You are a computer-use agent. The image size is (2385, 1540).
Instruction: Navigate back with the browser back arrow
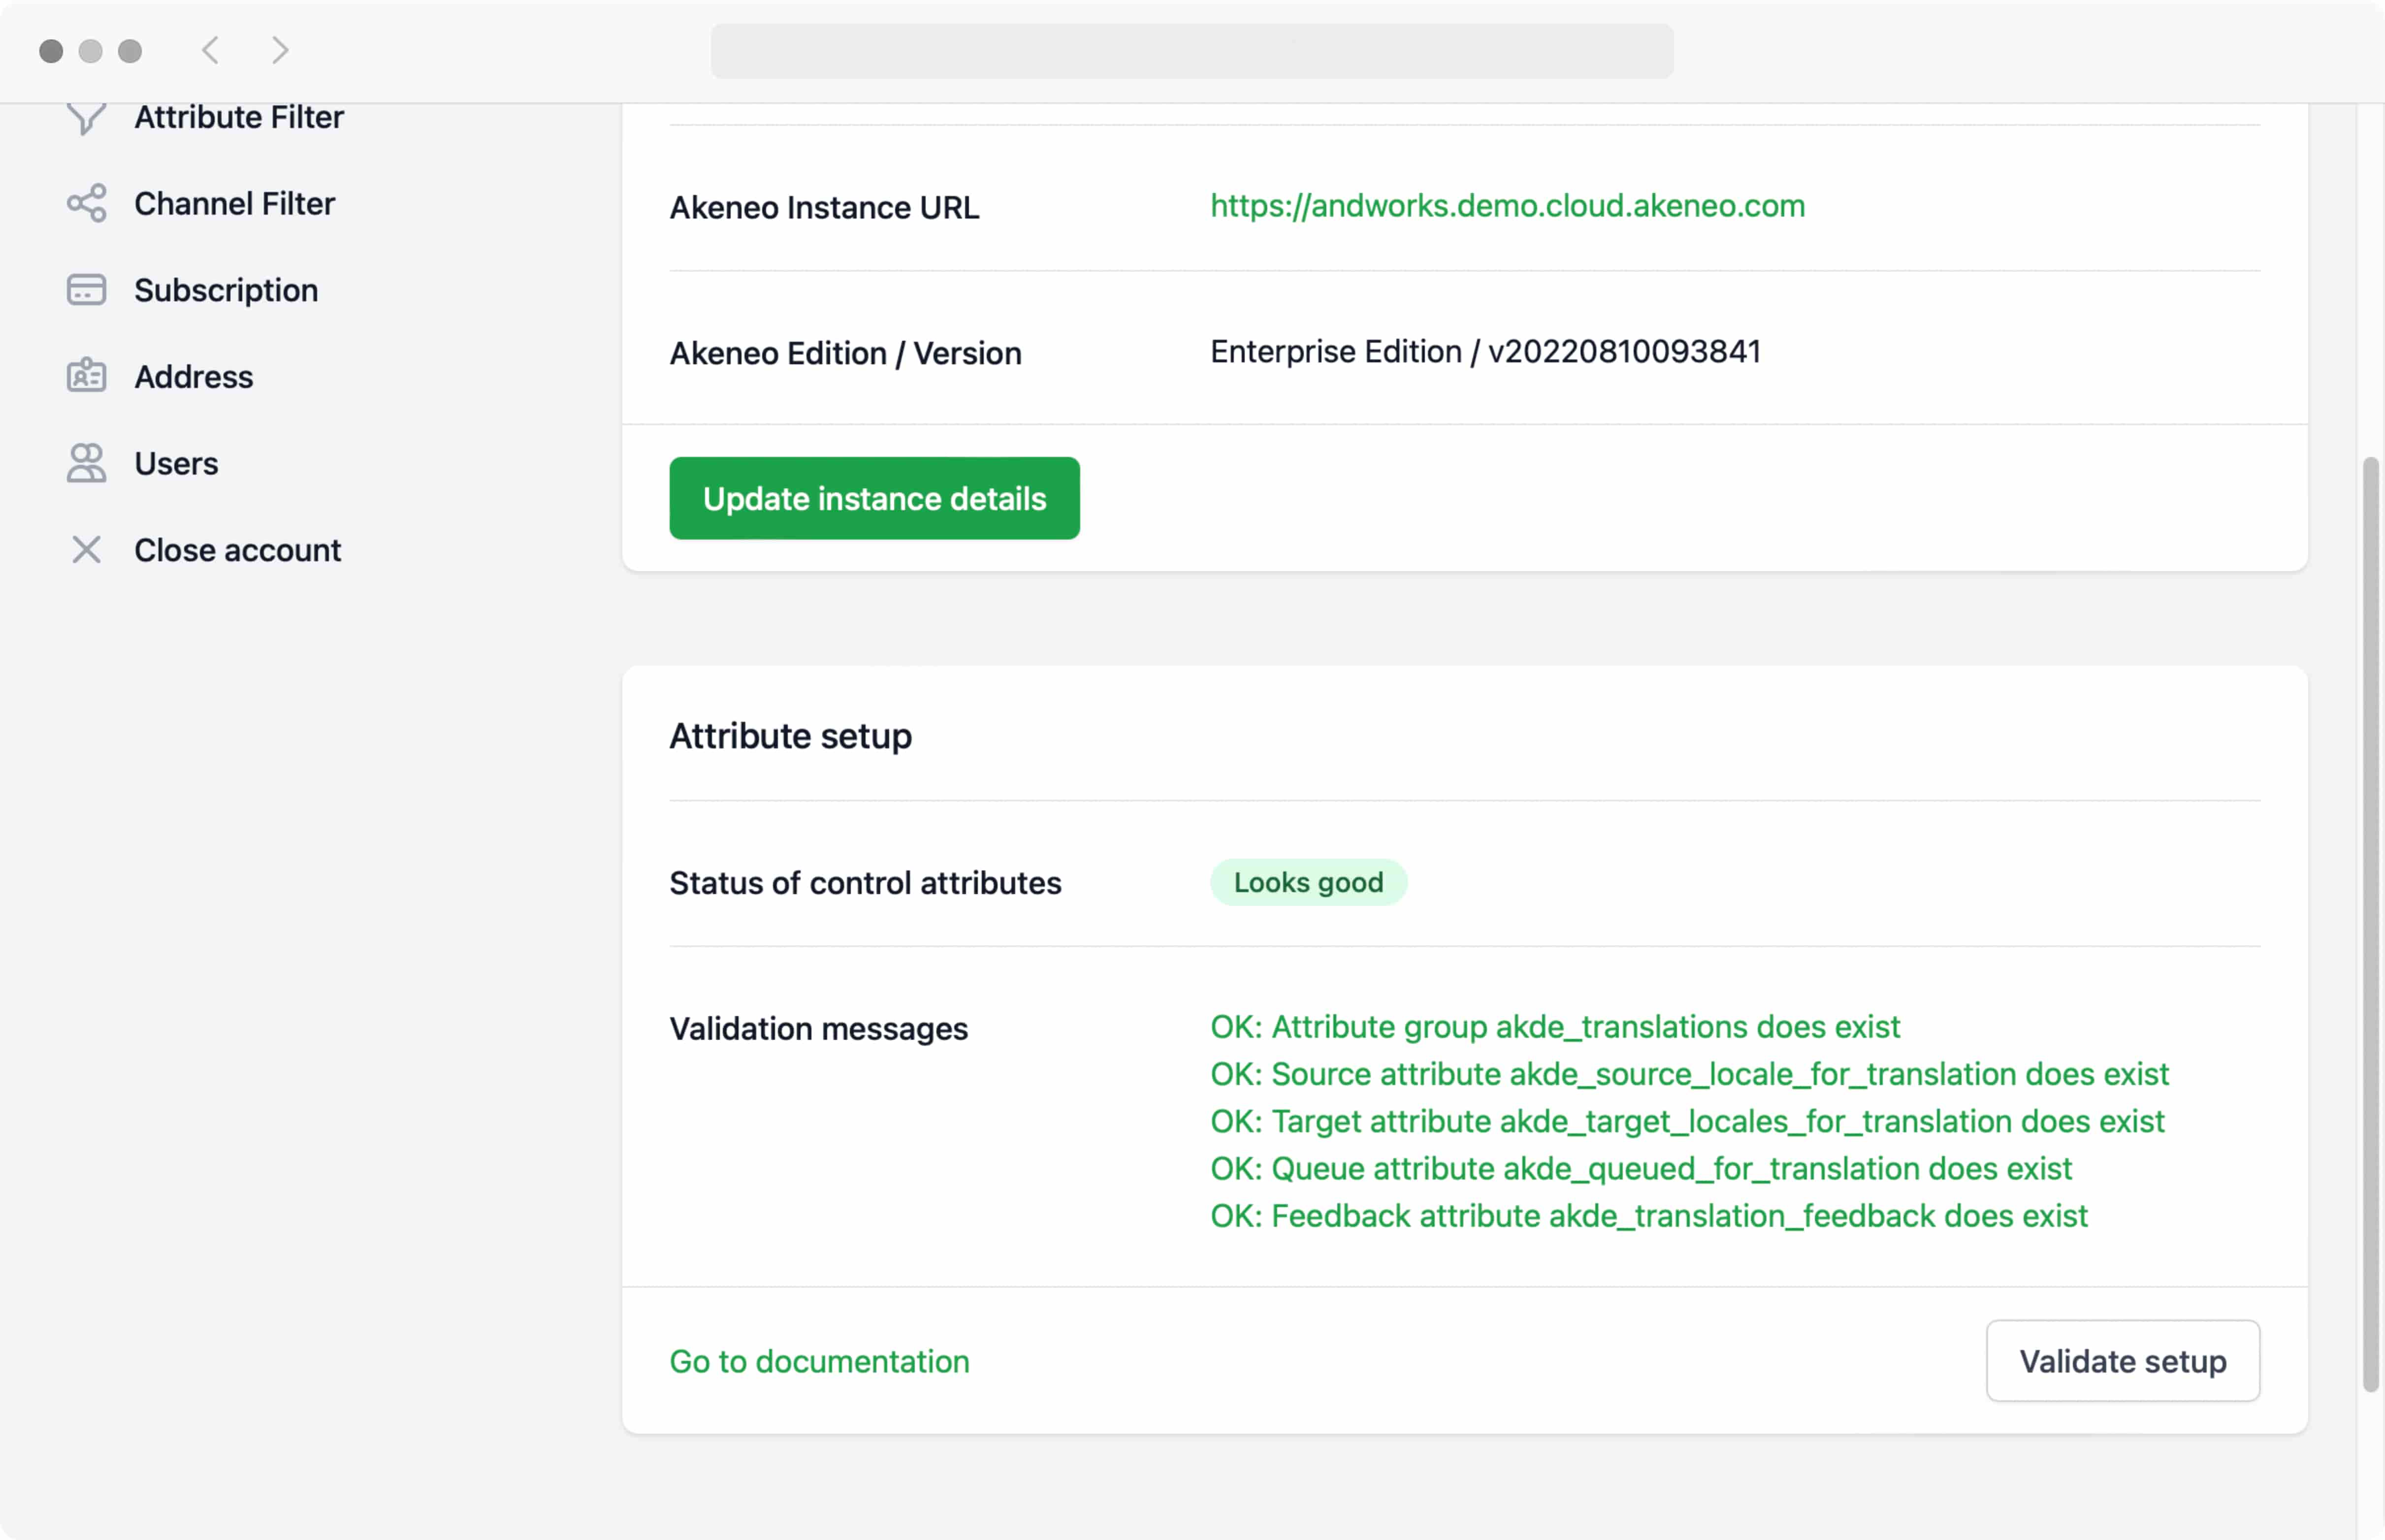point(211,50)
